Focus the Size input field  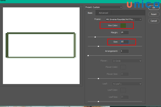coord(125,42)
